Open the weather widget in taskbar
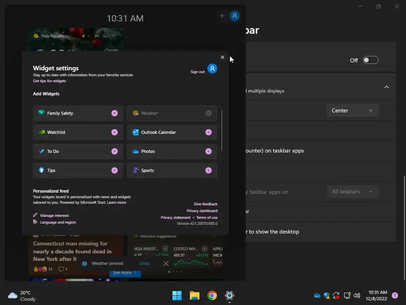 (22, 295)
